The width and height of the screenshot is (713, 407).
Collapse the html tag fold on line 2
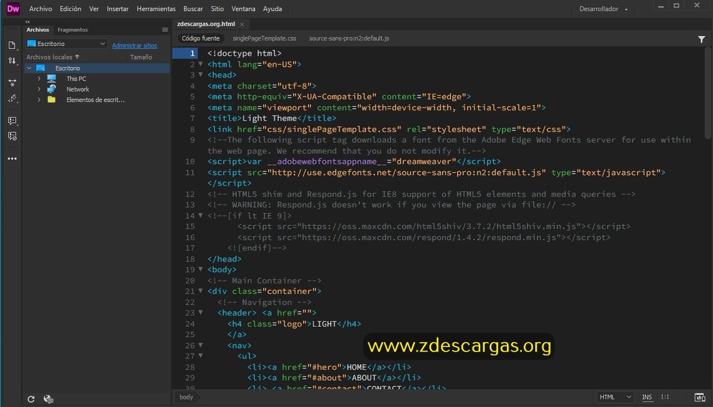click(201, 64)
